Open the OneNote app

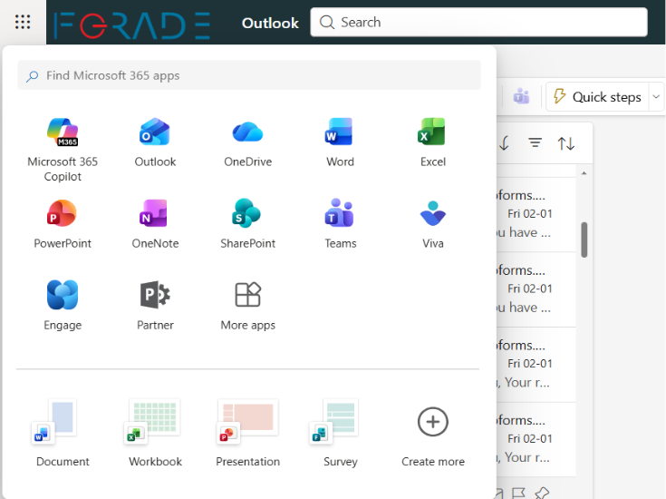[155, 224]
